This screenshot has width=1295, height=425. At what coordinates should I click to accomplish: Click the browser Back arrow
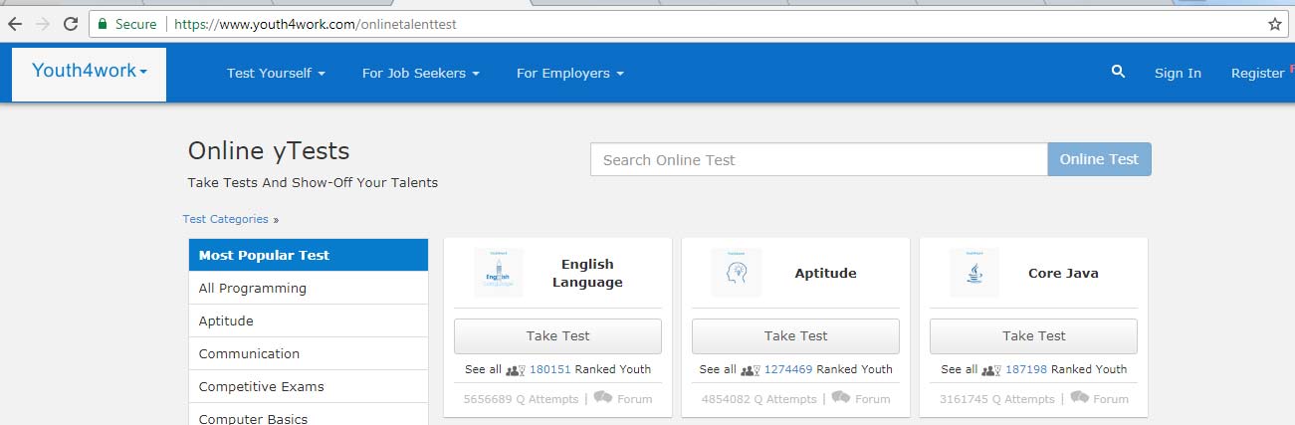click(15, 24)
